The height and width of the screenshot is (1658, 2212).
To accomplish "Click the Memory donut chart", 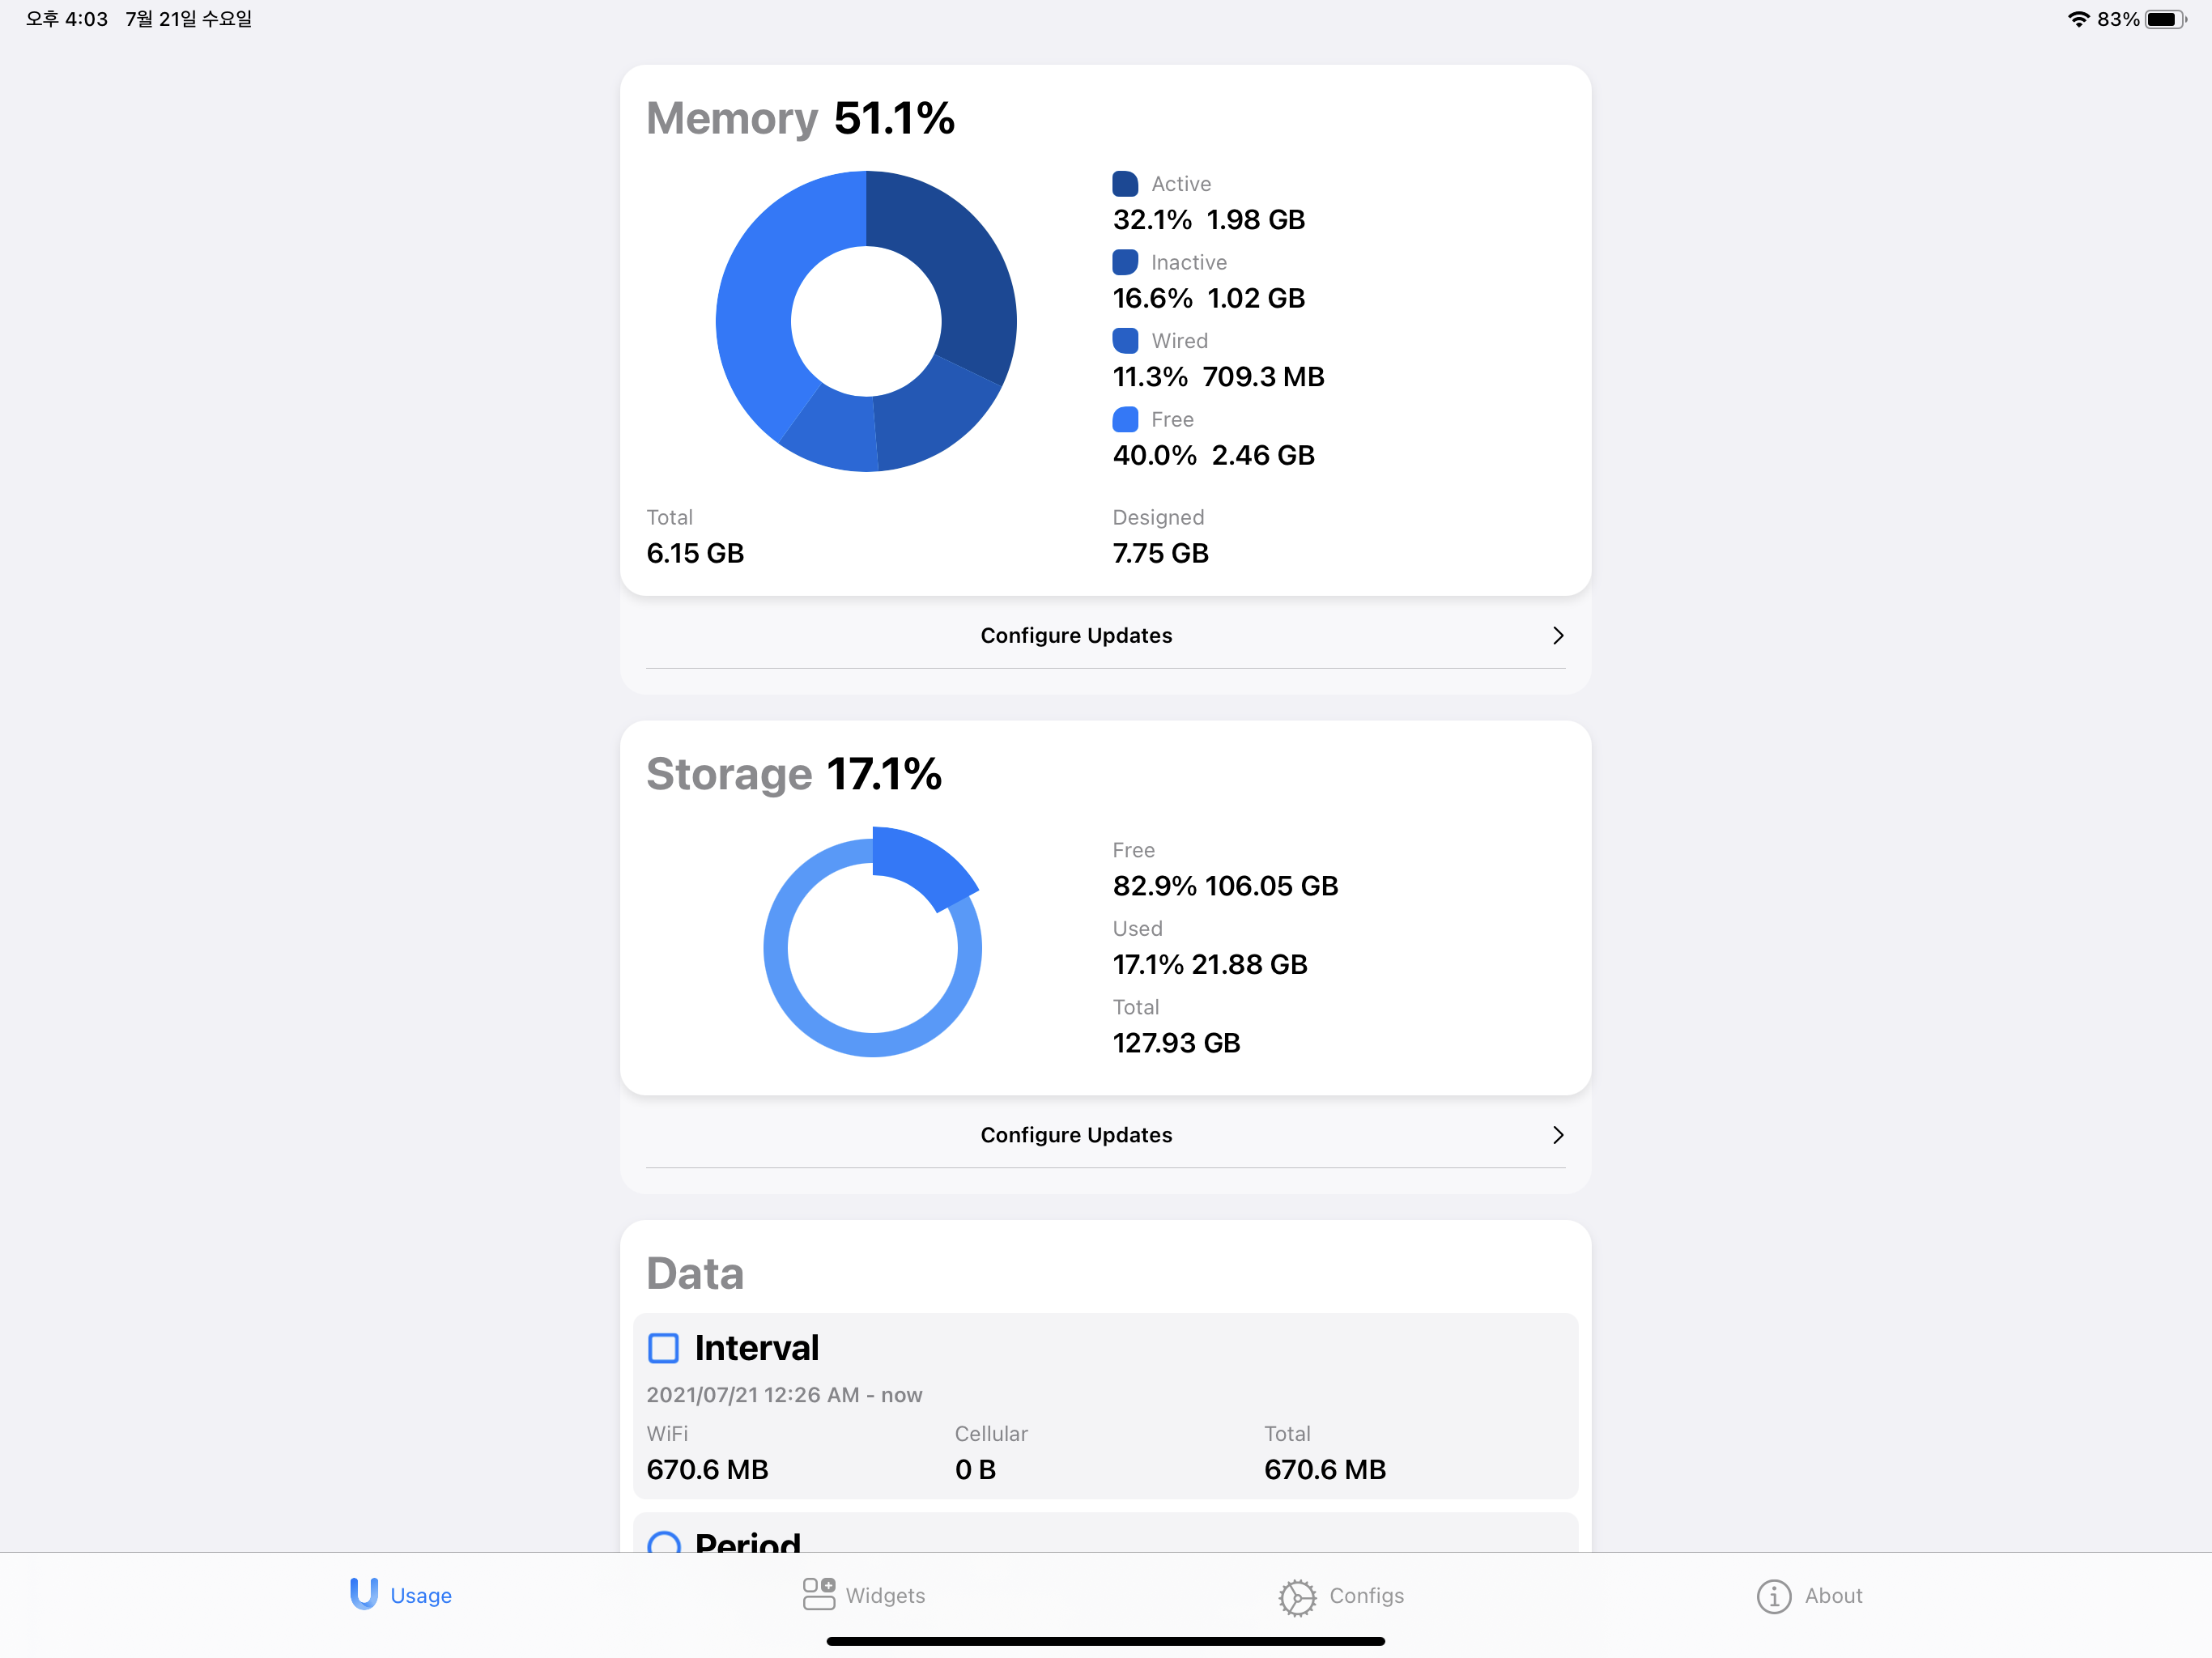I will 866,321.
